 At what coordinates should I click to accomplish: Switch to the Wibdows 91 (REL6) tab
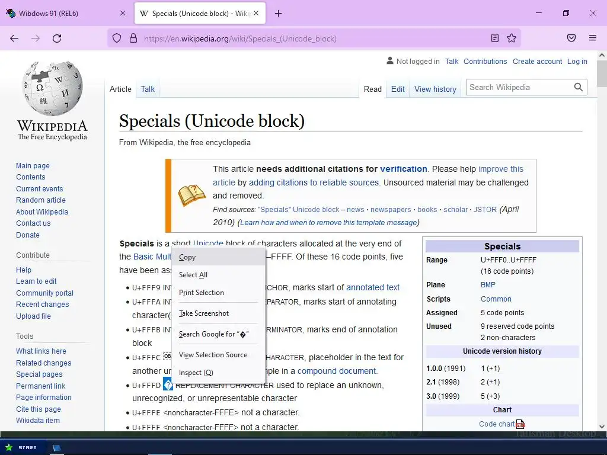tap(66, 14)
